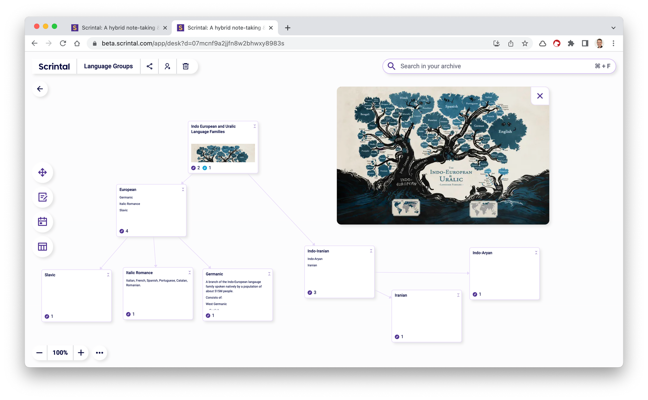This screenshot has width=648, height=400.
Task: Expand the Indo-Iranian card chevron
Action: (x=371, y=251)
